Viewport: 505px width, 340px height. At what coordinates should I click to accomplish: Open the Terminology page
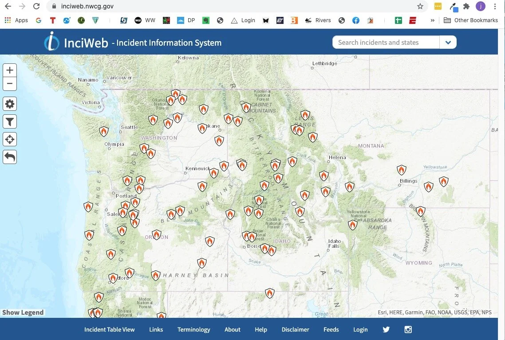[194, 329]
